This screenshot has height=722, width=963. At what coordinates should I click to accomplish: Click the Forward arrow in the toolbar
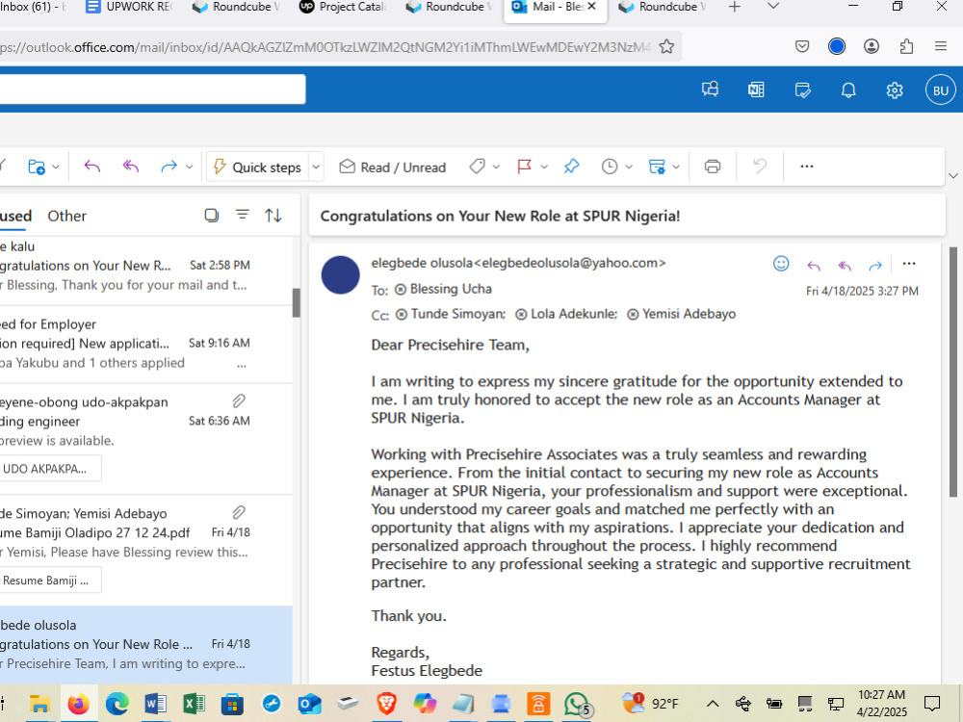pyautogui.click(x=169, y=167)
